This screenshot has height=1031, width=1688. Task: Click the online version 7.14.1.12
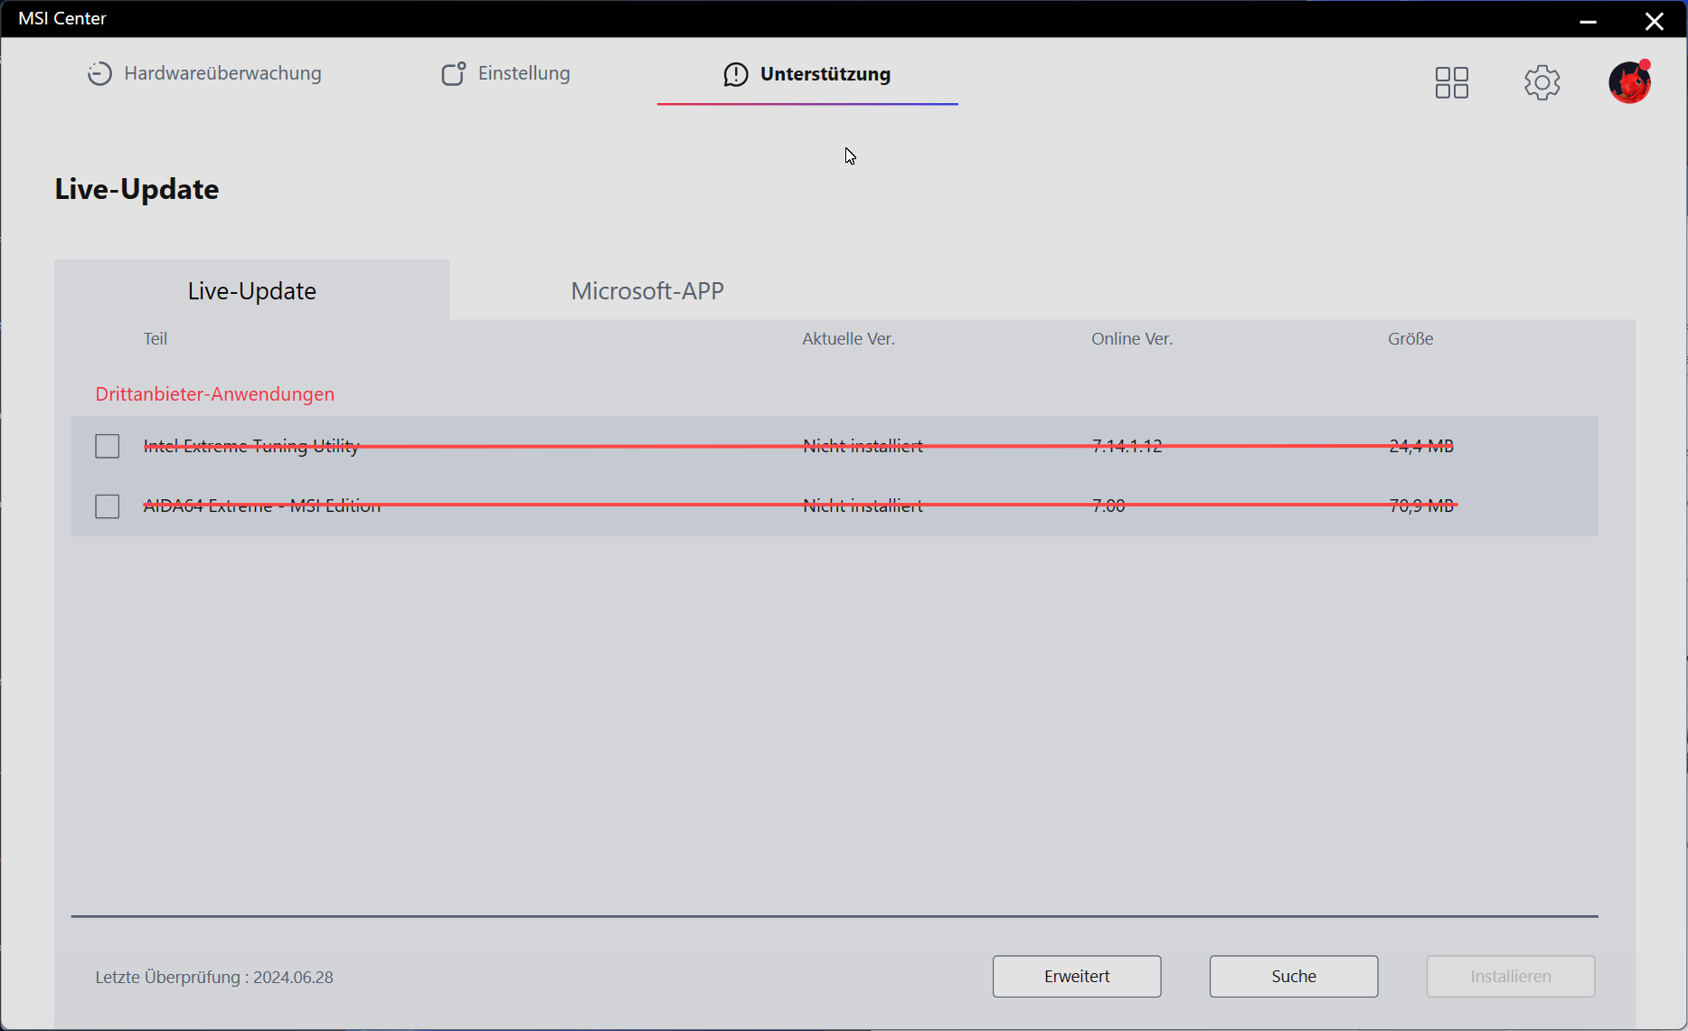tap(1127, 446)
